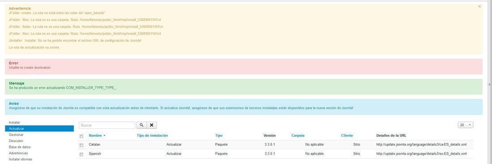Click the Nombre sort arrow icon
The image size is (492, 164).
coord(104,135)
